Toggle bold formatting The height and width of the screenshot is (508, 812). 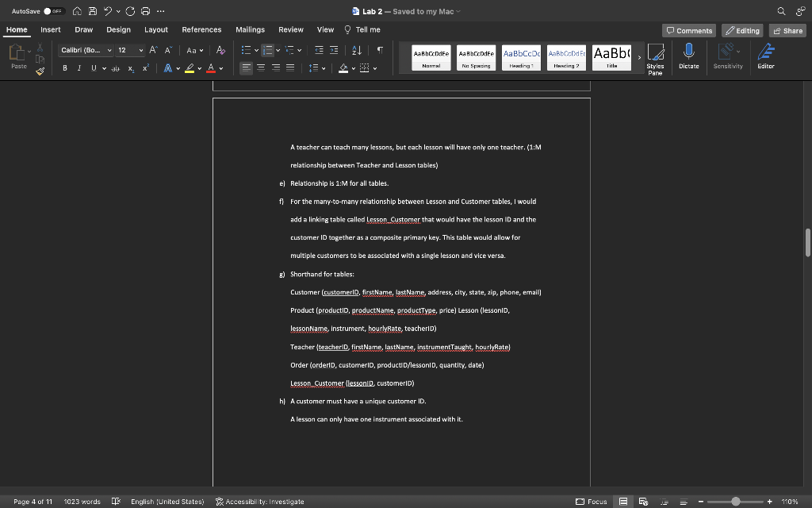click(64, 68)
